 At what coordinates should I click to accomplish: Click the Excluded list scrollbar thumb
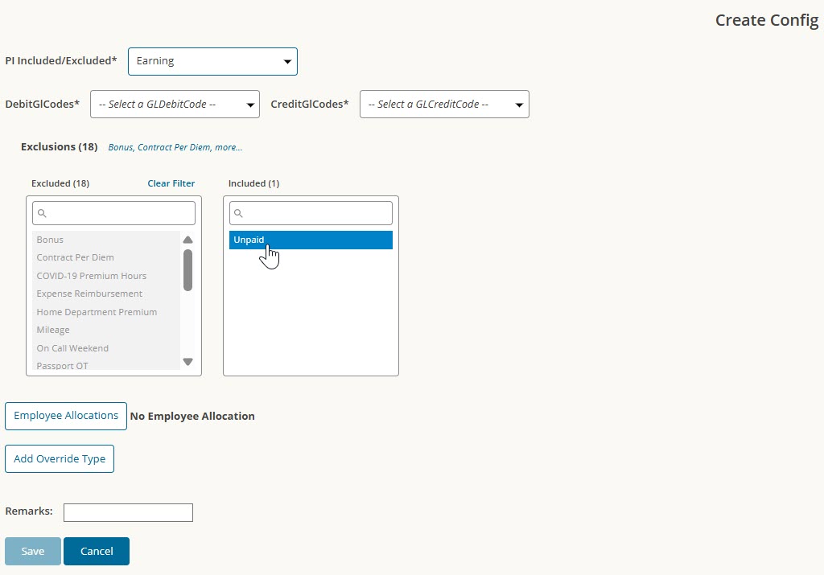click(187, 270)
